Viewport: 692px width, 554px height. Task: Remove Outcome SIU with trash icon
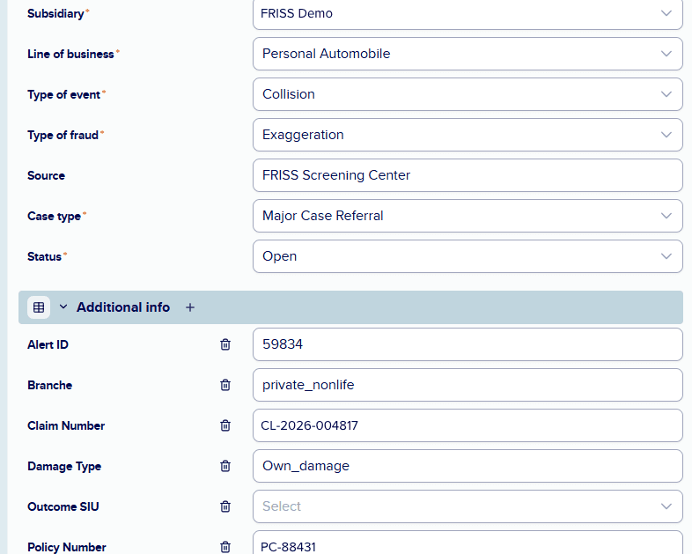[x=225, y=506]
